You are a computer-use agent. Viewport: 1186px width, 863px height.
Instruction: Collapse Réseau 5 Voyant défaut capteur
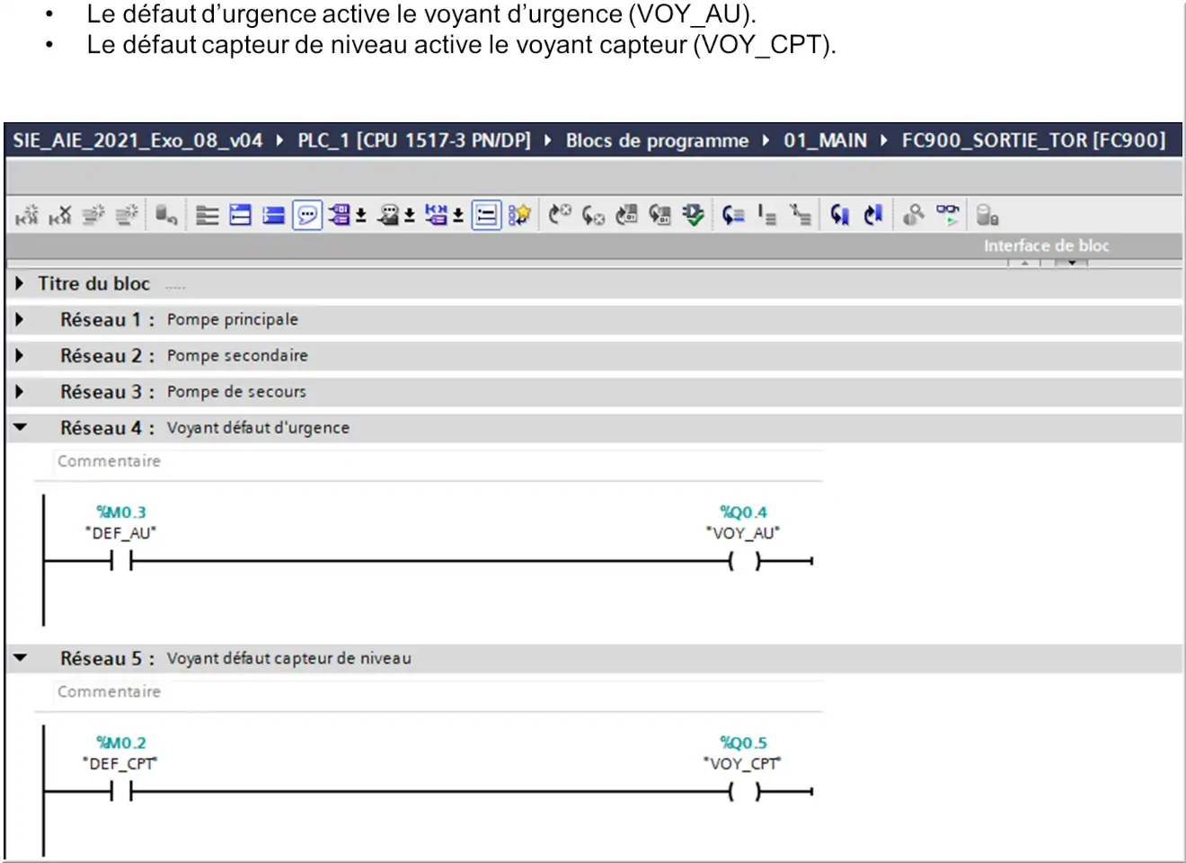(x=20, y=657)
